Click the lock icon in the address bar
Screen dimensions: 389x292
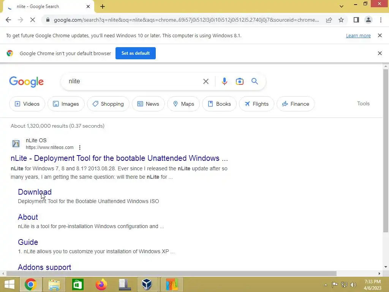pyautogui.click(x=48, y=20)
